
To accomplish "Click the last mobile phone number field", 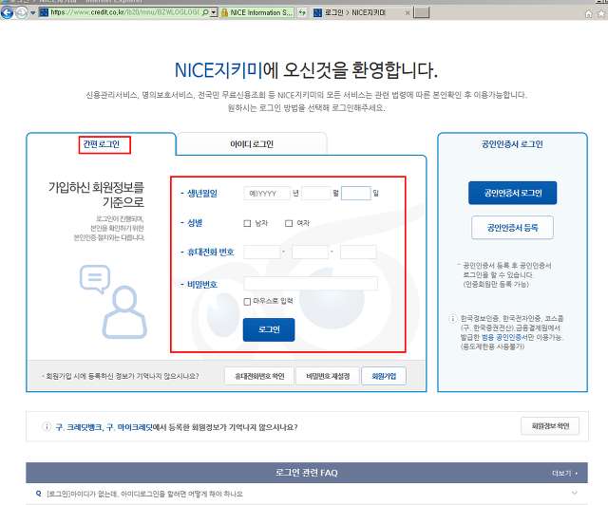I will pyautogui.click(x=358, y=252).
